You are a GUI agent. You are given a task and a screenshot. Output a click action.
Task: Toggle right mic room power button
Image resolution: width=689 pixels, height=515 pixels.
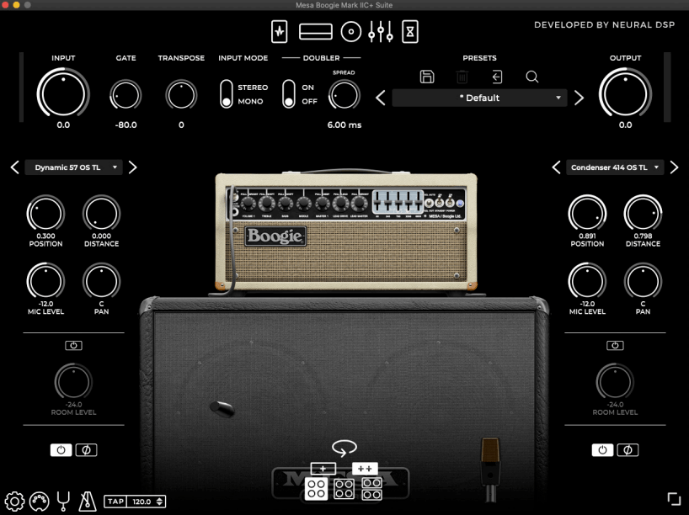pos(615,346)
